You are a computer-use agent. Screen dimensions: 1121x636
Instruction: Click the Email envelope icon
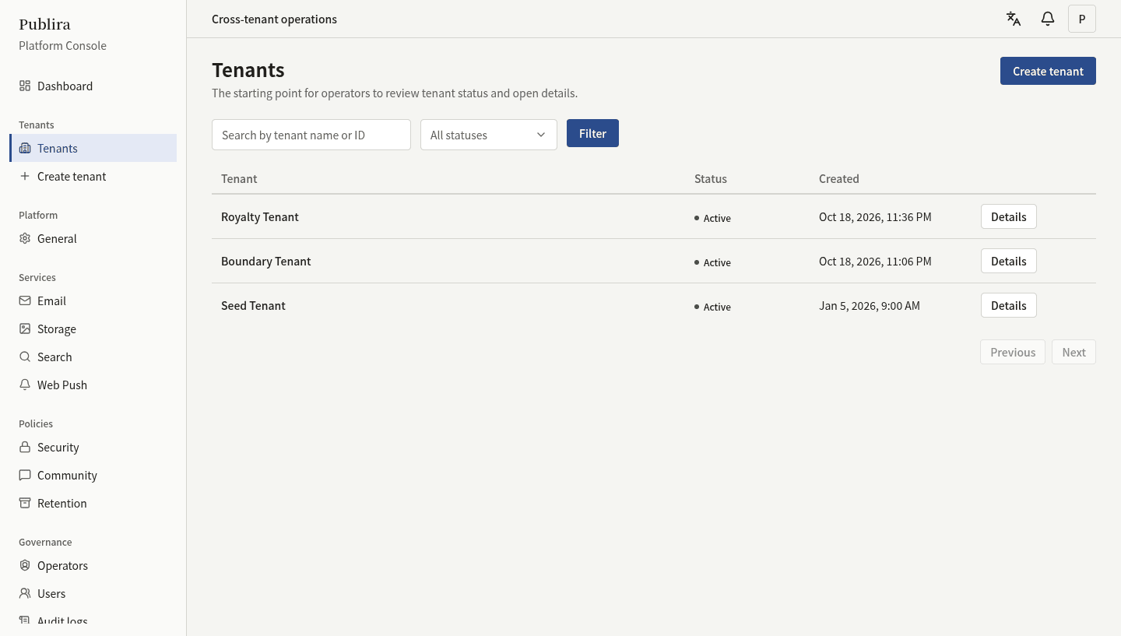[x=25, y=300]
